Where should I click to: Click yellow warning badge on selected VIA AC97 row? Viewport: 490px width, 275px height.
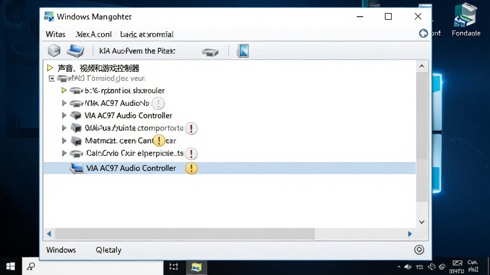click(191, 169)
